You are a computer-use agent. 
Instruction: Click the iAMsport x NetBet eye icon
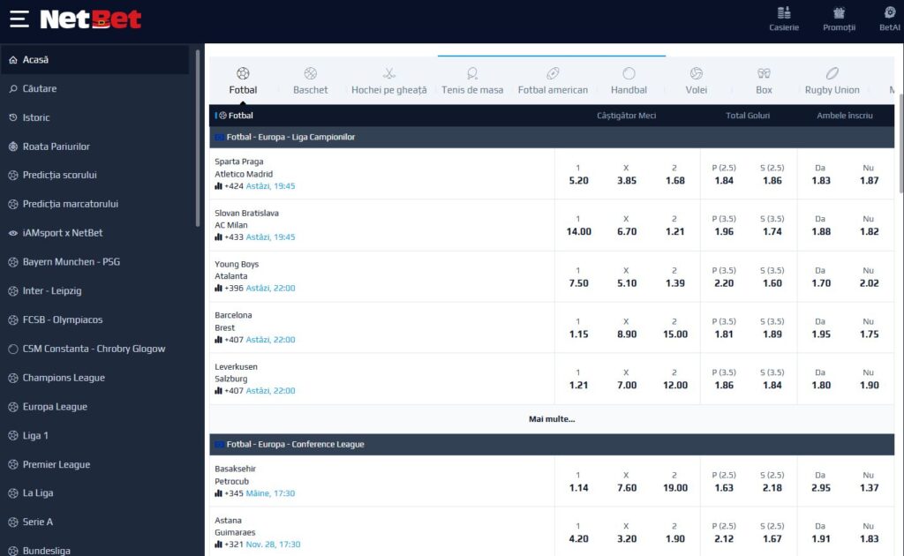[13, 233]
